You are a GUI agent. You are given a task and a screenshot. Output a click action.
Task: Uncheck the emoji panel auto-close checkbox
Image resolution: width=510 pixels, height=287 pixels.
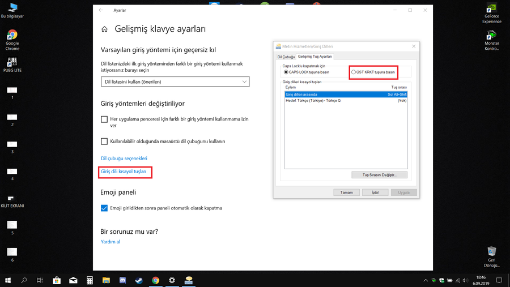pos(104,208)
